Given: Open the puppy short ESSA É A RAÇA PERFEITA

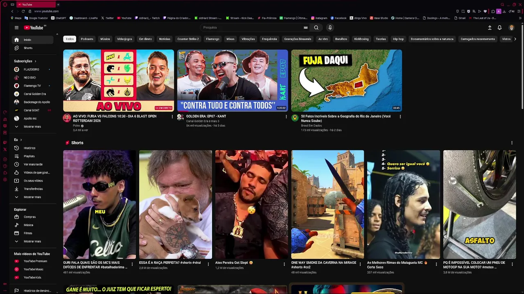Looking at the screenshot, I should [175, 205].
